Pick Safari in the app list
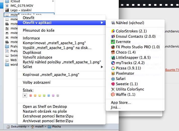Screen dimensions: 179x131 pos(122,79)
